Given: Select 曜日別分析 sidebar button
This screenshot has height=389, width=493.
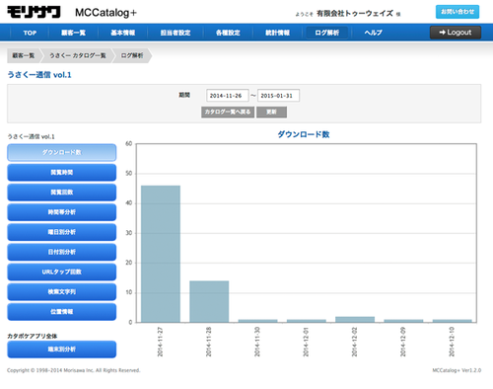Looking at the screenshot, I should [x=62, y=232].
